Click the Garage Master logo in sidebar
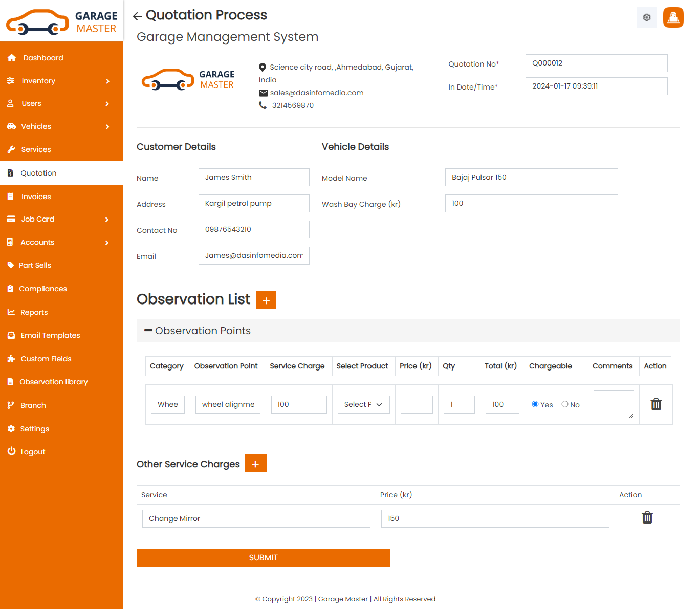The image size is (699, 609). tap(61, 21)
